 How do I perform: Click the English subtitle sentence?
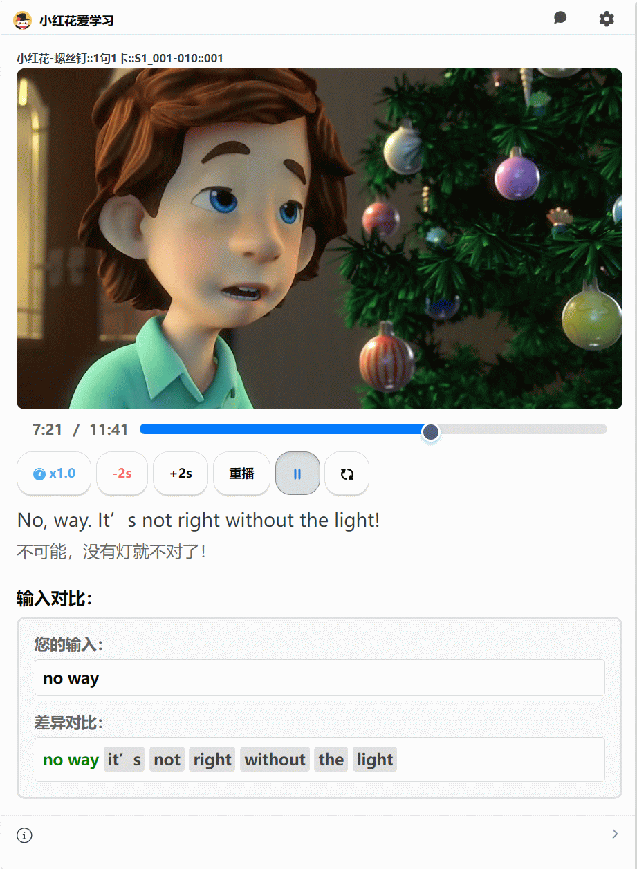point(199,520)
